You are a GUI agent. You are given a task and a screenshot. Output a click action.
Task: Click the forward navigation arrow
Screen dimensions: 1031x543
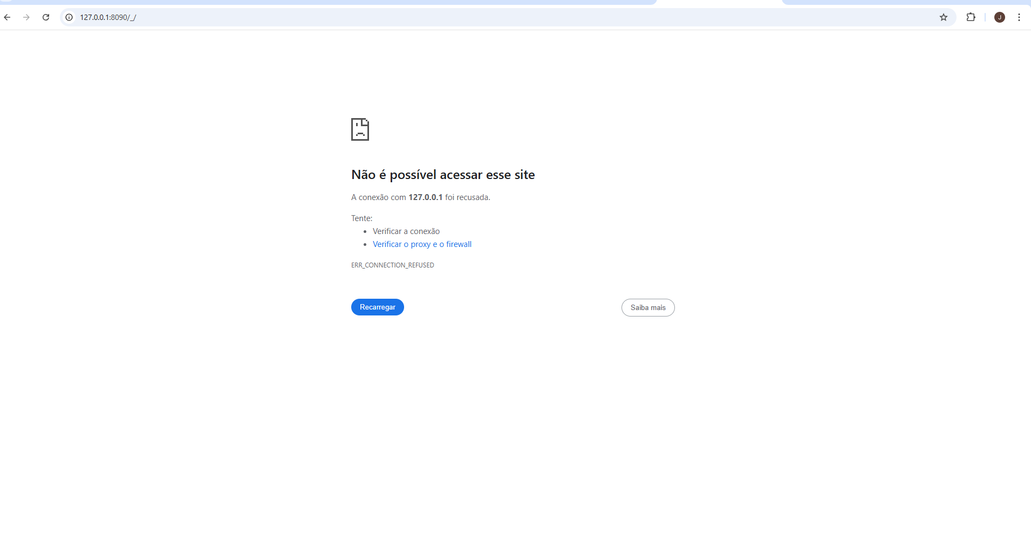[x=26, y=17]
